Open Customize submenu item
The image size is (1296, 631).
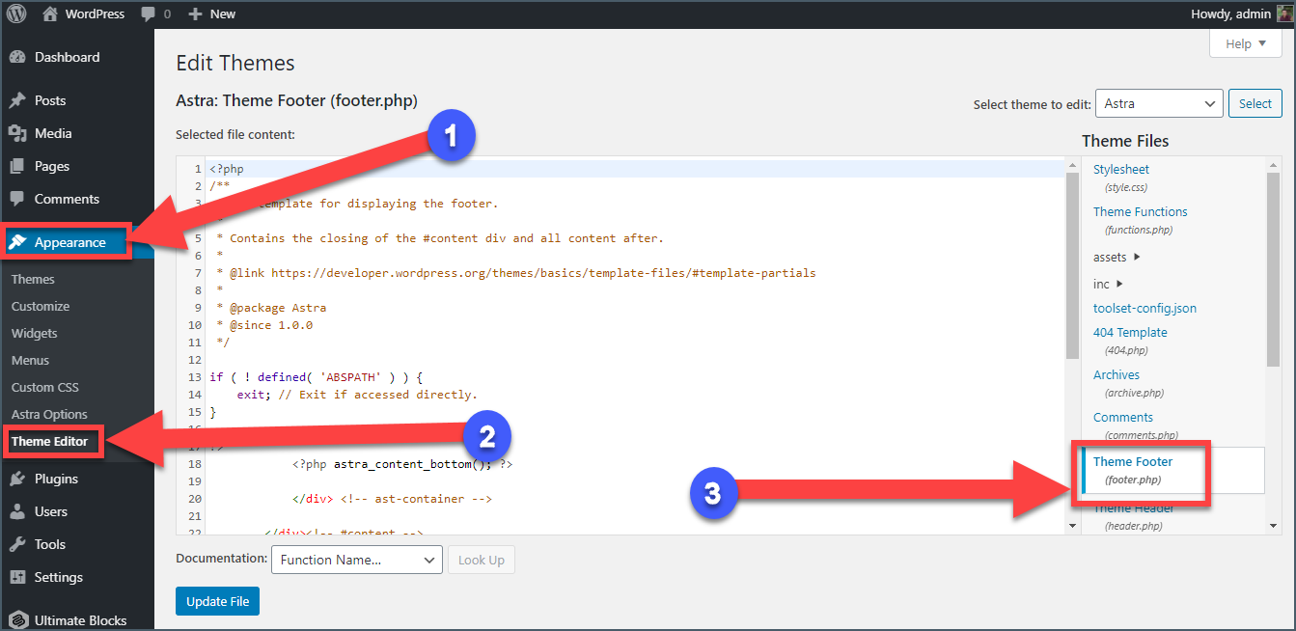pyautogui.click(x=41, y=306)
